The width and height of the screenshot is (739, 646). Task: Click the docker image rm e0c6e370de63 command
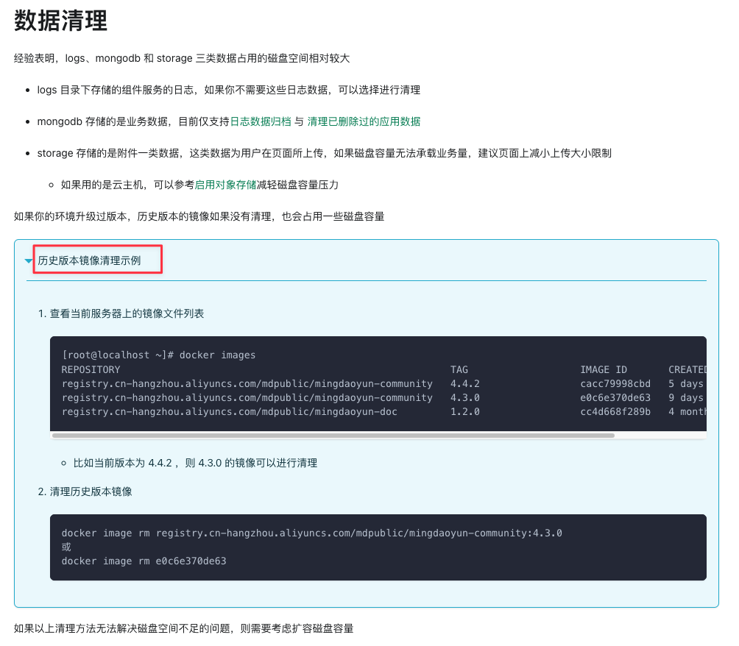[144, 561]
